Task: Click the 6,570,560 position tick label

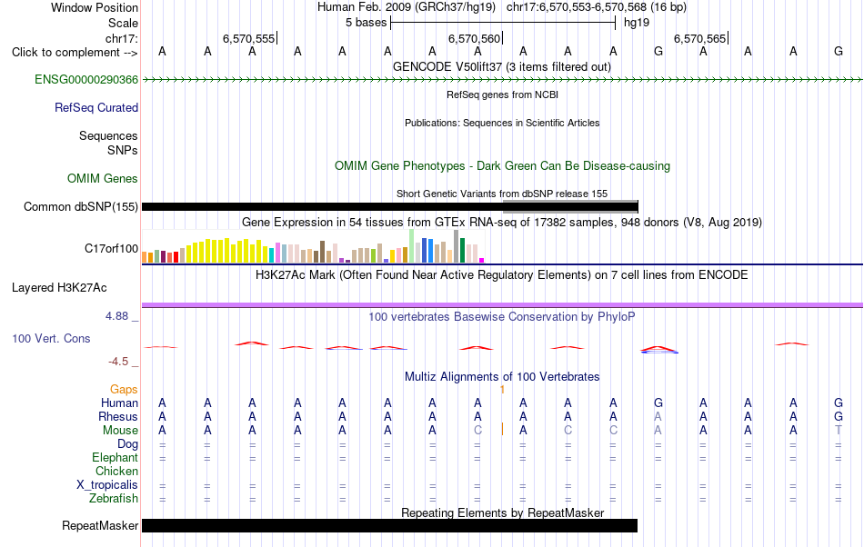Action: click(x=474, y=38)
